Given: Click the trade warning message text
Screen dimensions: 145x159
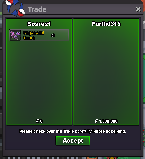Looking at the screenshot, I should [73, 131].
